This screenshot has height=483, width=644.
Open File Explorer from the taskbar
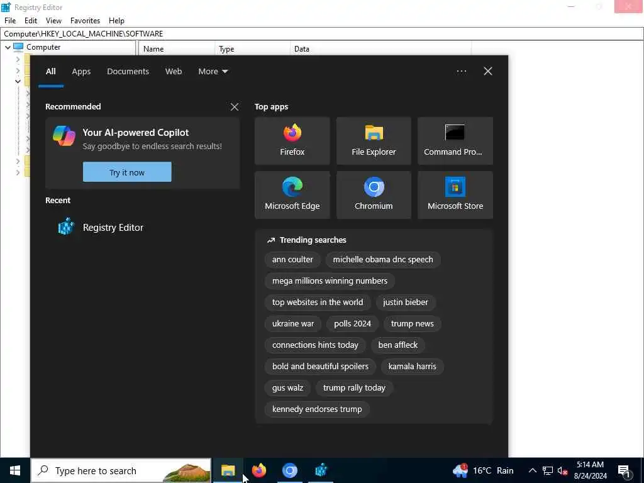tap(228, 470)
